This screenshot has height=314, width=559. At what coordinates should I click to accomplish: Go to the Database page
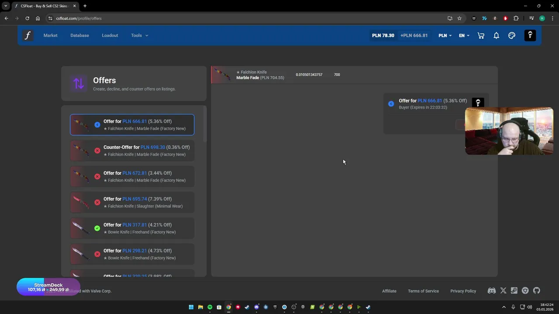(x=79, y=35)
